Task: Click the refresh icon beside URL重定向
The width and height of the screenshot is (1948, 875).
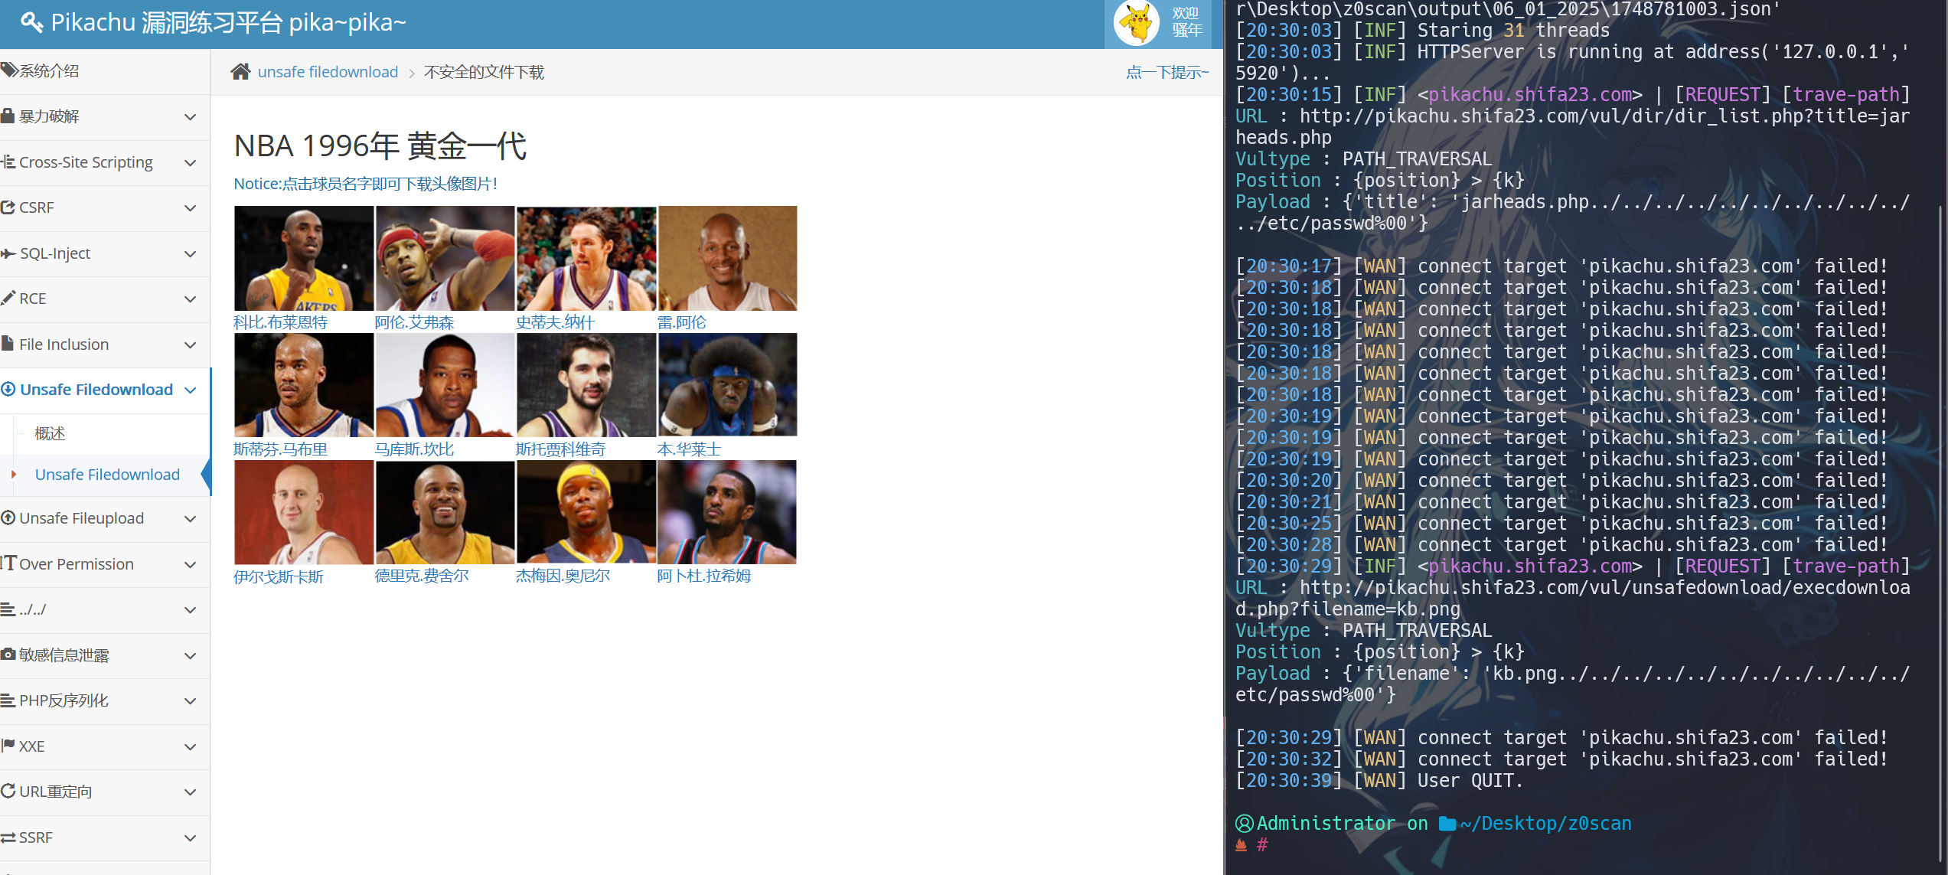Action: pyautogui.click(x=8, y=791)
